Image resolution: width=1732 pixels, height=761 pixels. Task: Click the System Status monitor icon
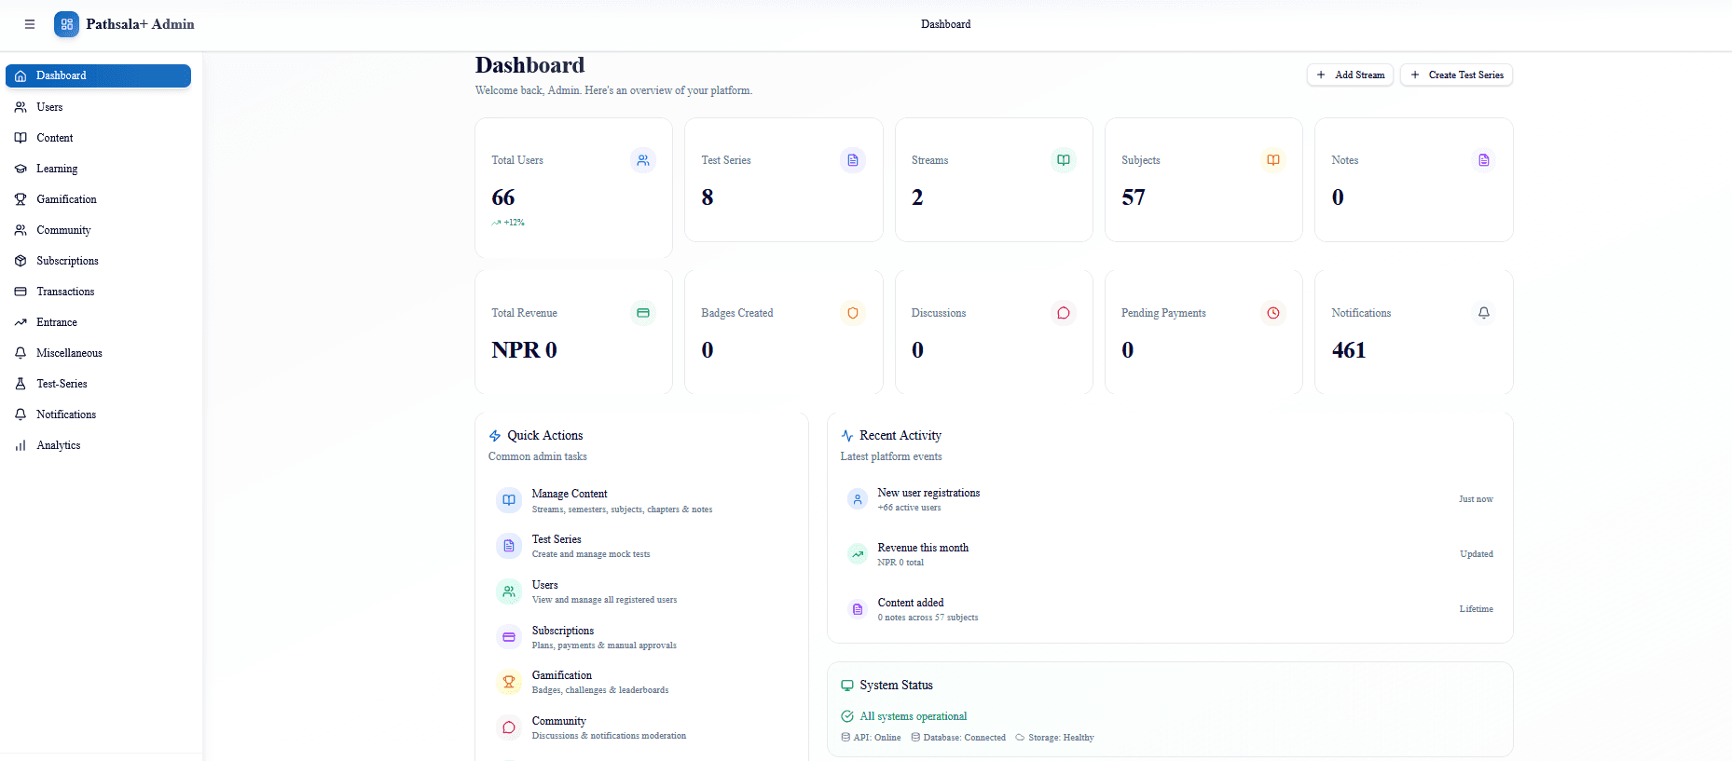point(847,686)
